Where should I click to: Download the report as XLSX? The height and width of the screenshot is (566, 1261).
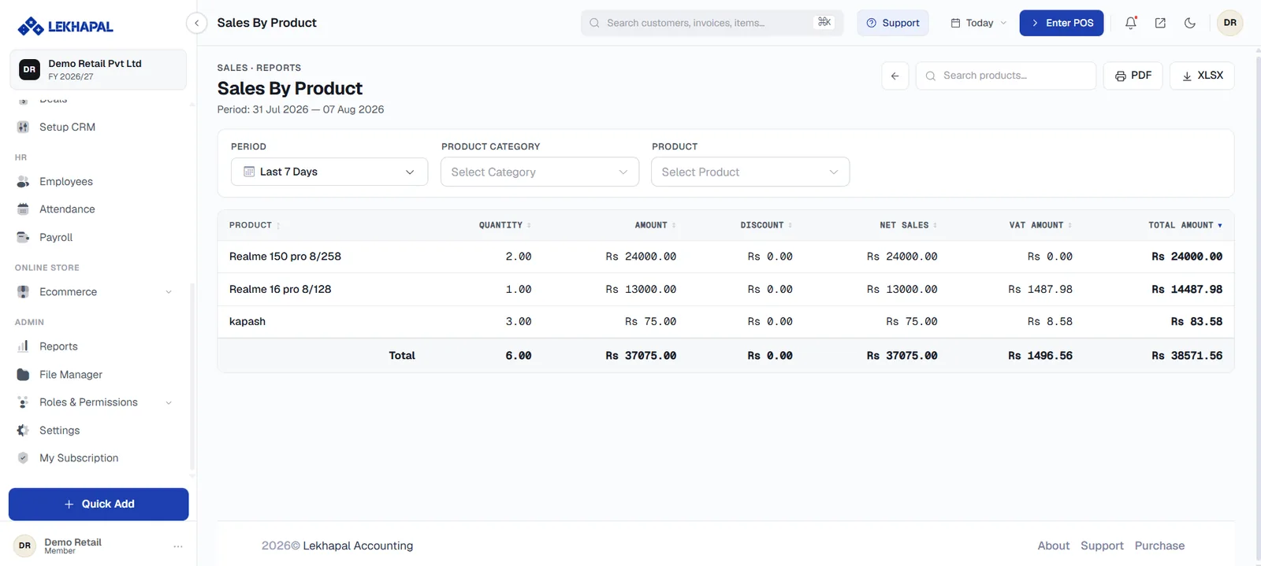1202,76
